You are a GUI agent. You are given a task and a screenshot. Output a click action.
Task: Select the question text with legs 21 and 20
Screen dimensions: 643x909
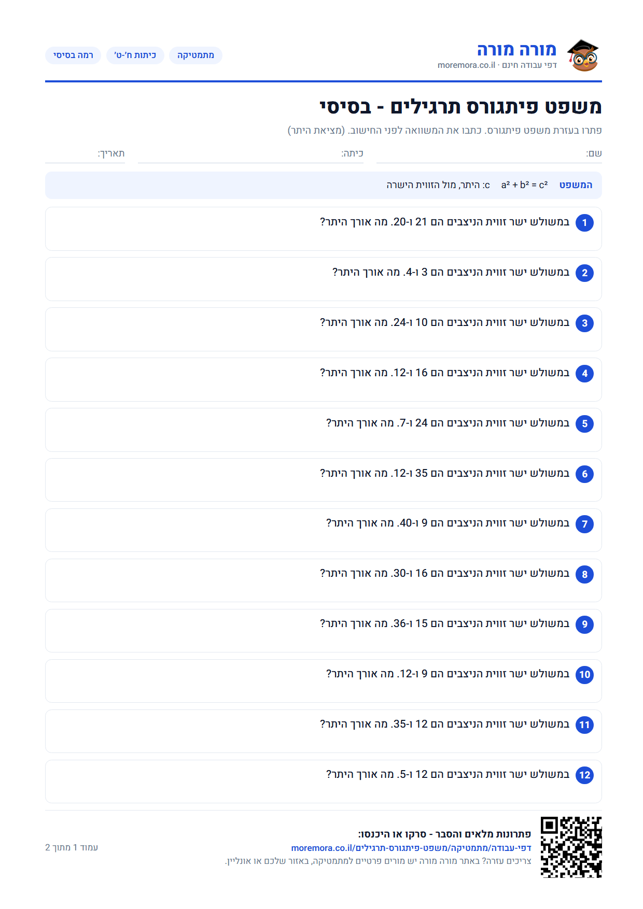444,222
